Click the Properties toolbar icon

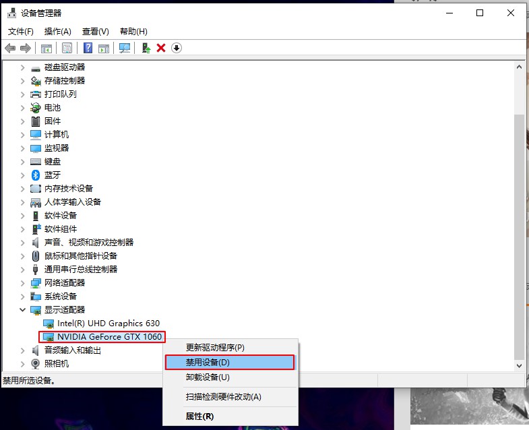pyautogui.click(x=67, y=48)
